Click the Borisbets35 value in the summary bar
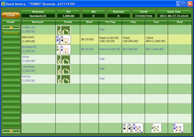This screenshot has height=137, width=194. pyautogui.click(x=38, y=16)
